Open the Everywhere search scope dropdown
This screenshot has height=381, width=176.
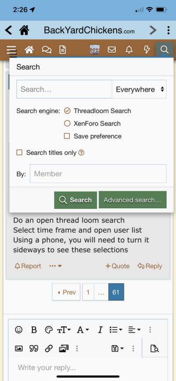point(139,89)
